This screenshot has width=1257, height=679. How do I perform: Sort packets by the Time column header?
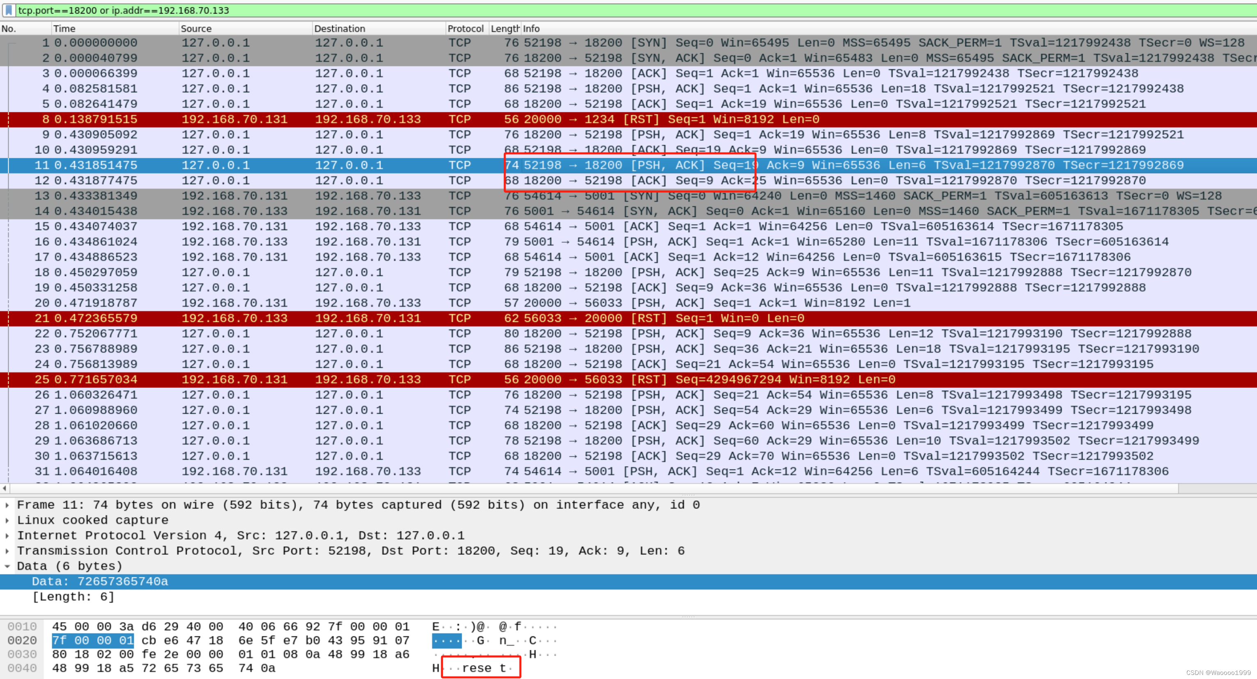coord(114,28)
